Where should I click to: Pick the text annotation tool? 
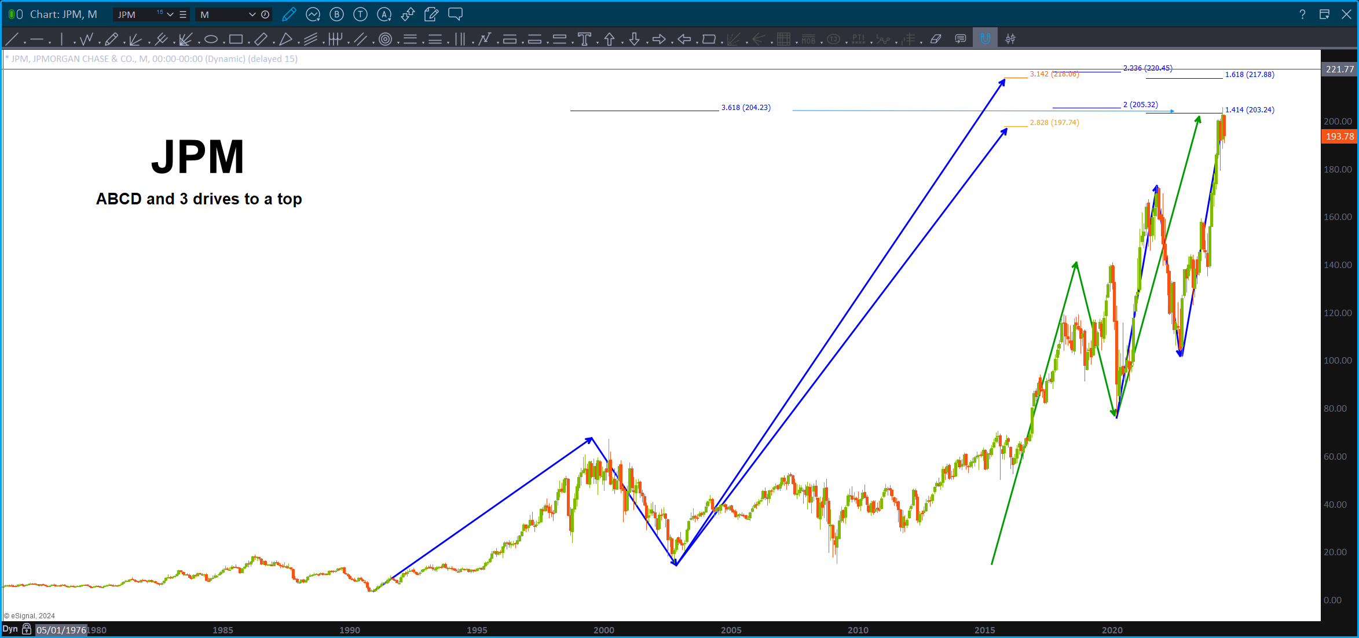[x=584, y=39]
